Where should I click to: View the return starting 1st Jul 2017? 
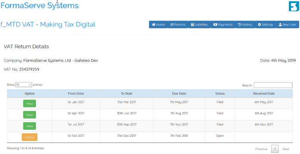coord(29,126)
